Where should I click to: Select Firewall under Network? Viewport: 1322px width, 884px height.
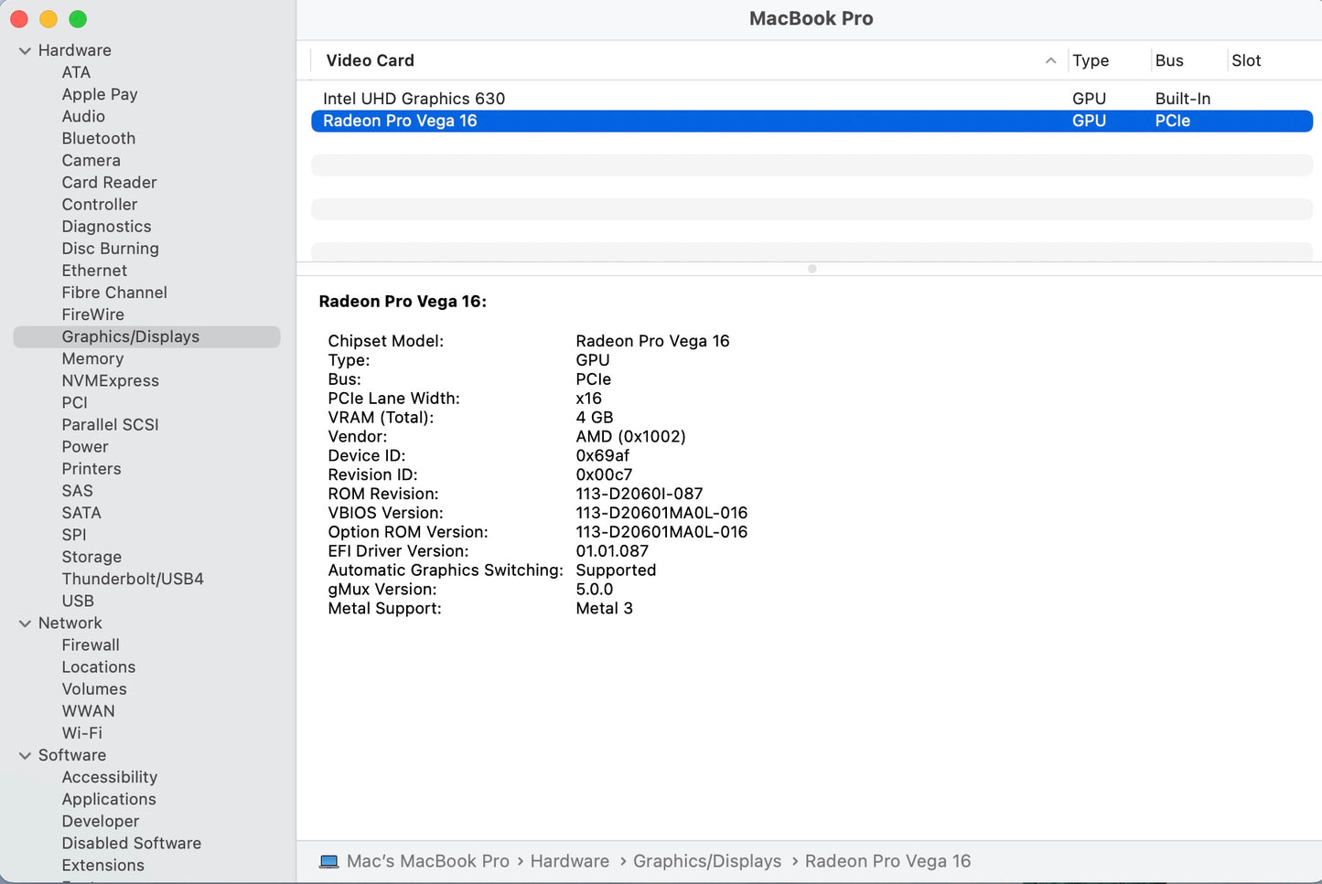(x=91, y=645)
